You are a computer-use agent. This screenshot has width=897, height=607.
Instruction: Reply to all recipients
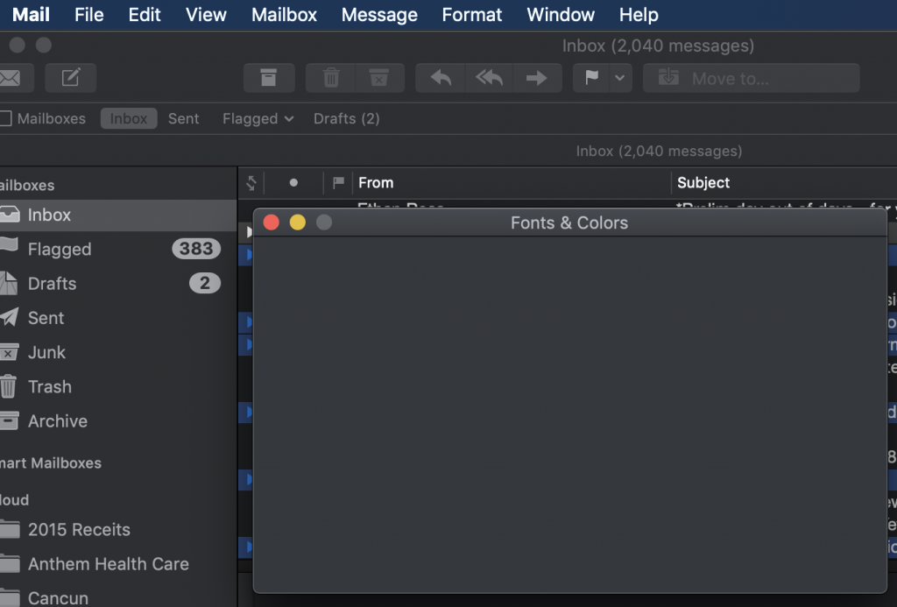coord(488,78)
